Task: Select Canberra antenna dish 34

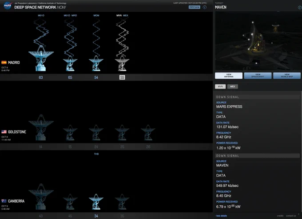Action: [x=96, y=202]
